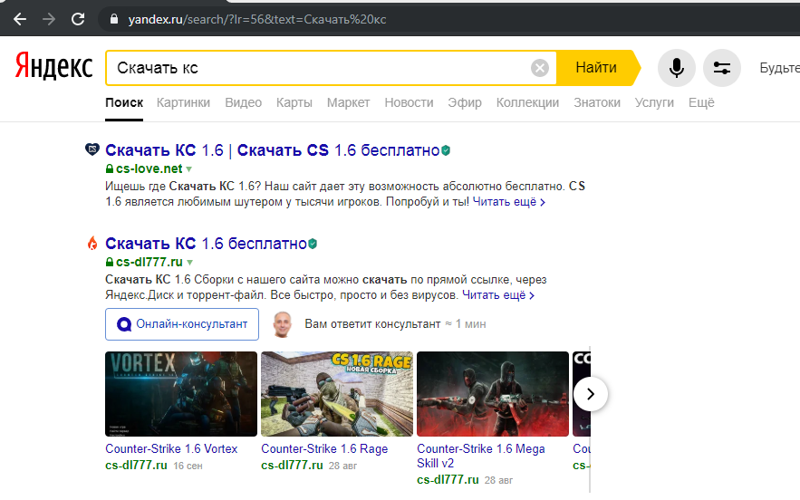The width and height of the screenshot is (800, 500).
Task: Open the Ещё menu
Action: (701, 102)
